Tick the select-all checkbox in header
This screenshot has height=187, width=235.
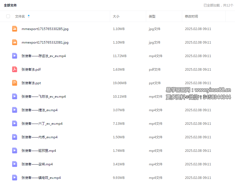coord(8,16)
